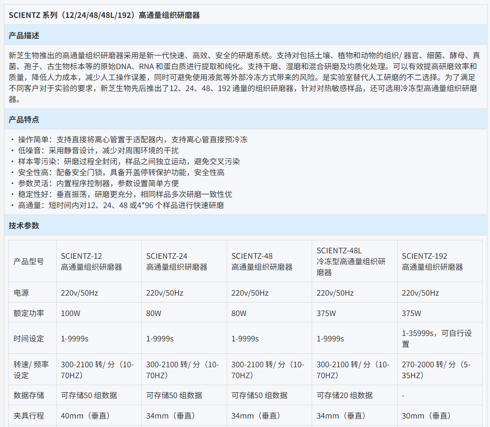The width and height of the screenshot is (490, 427).
Task: Select the 可存储20 组数据 cell
Action: (x=344, y=395)
